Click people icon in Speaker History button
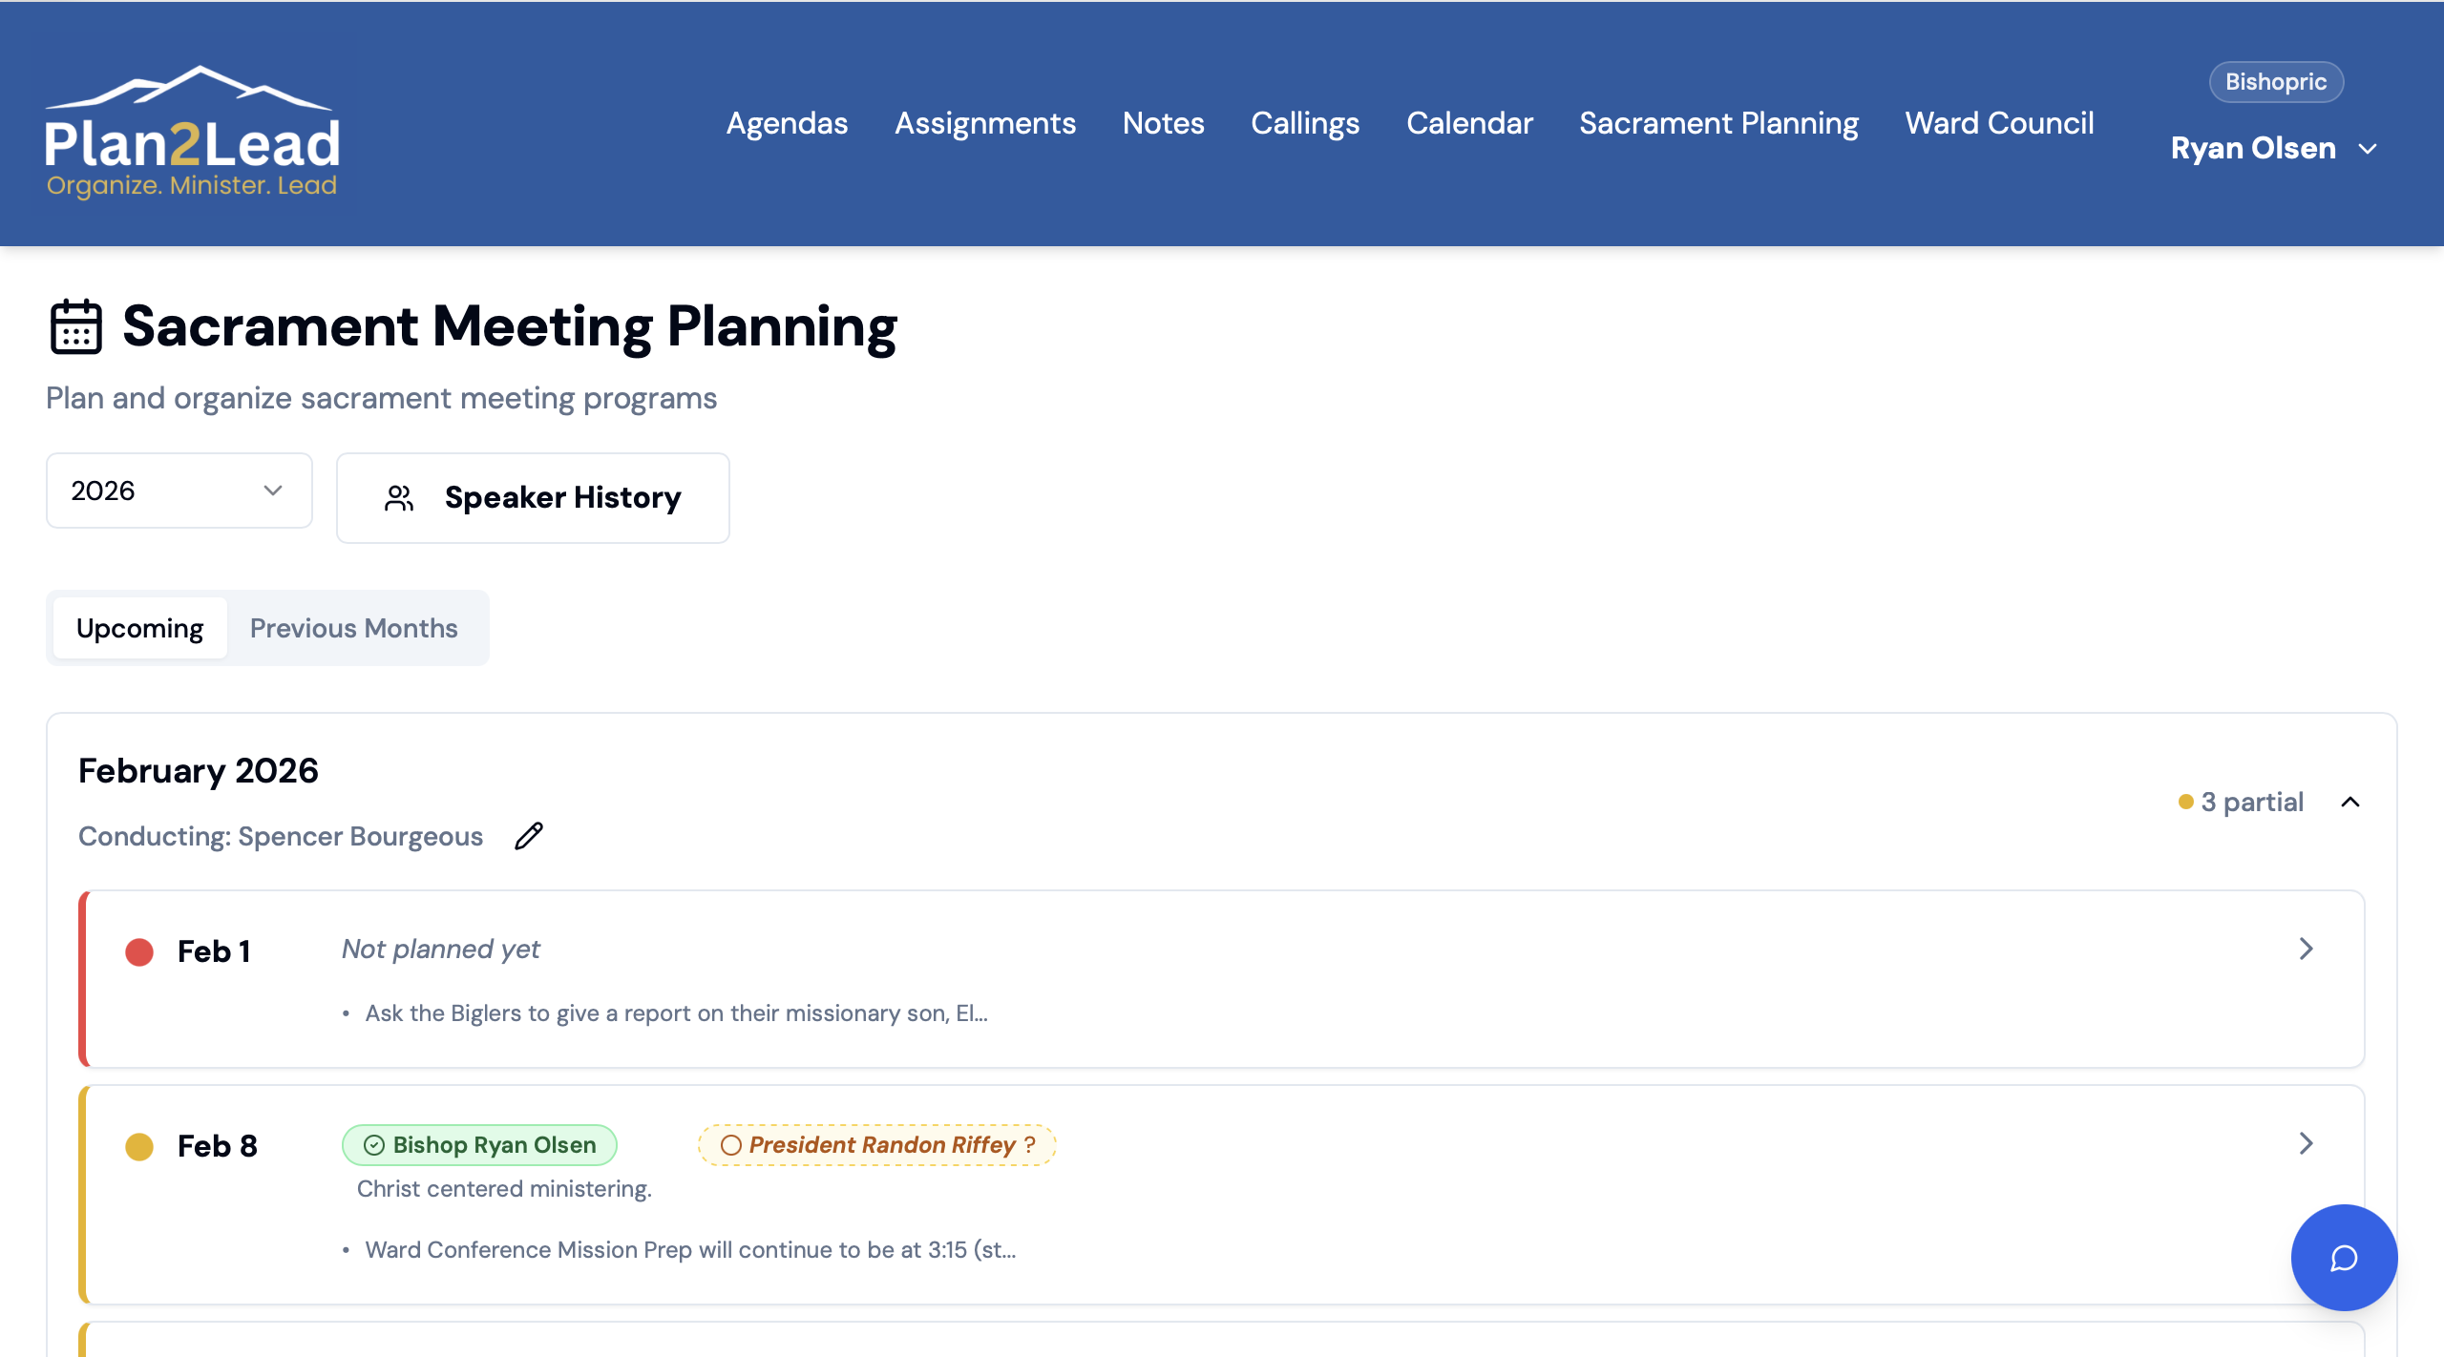Image resolution: width=2444 pixels, height=1357 pixels. pos(399,498)
